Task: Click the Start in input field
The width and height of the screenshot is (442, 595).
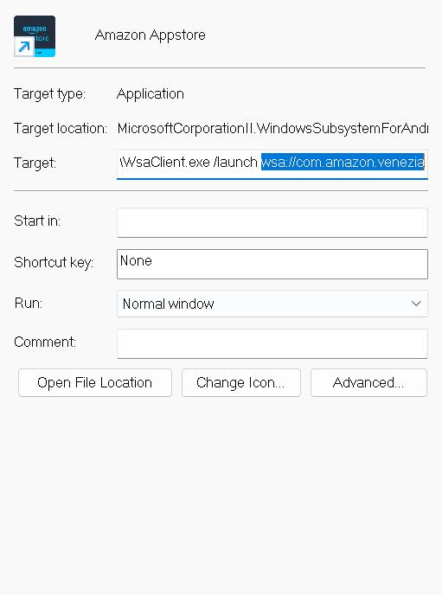Action: pos(272,222)
